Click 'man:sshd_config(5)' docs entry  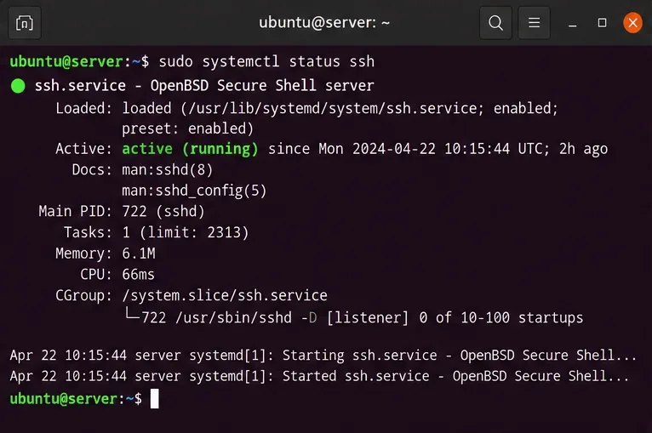194,191
